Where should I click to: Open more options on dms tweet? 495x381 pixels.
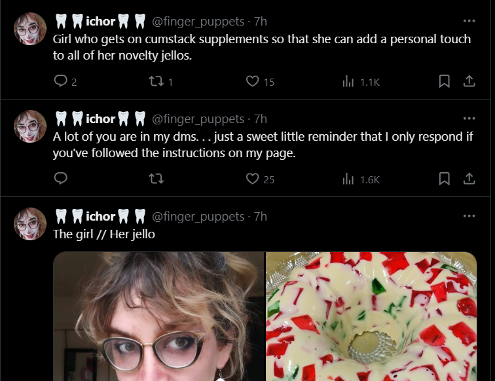(469, 118)
